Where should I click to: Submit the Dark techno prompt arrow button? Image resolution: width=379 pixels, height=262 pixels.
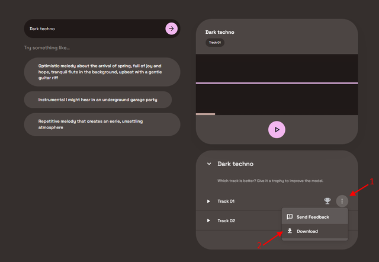(171, 28)
